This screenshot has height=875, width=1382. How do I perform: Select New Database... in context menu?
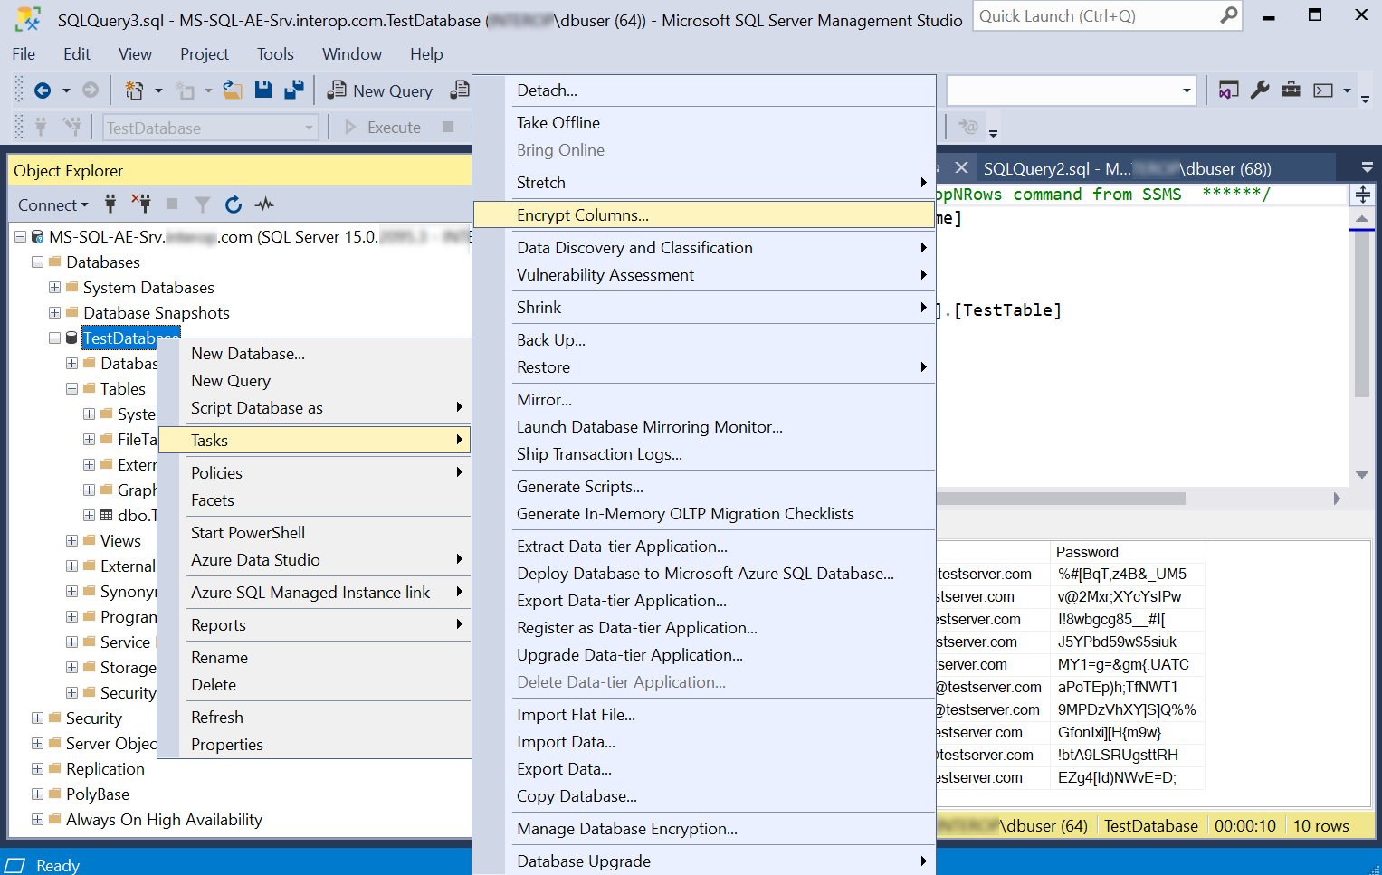coord(315,354)
